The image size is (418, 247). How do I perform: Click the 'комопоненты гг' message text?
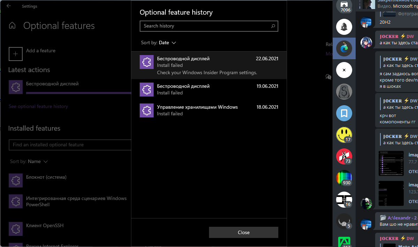(x=398, y=122)
